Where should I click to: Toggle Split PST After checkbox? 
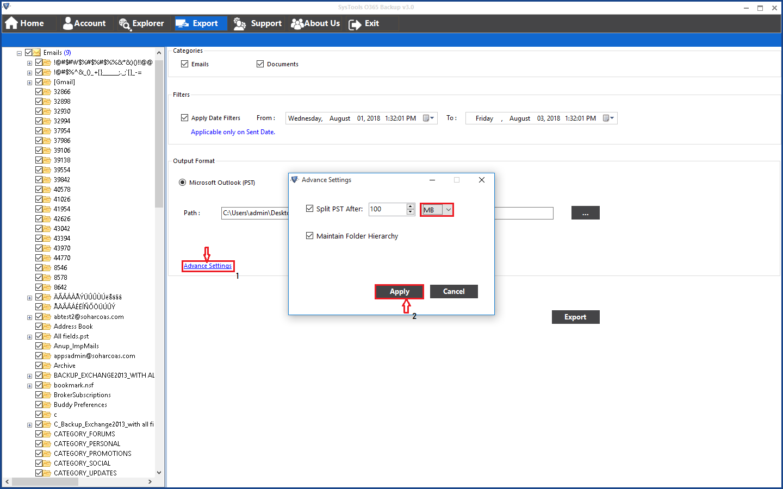309,208
